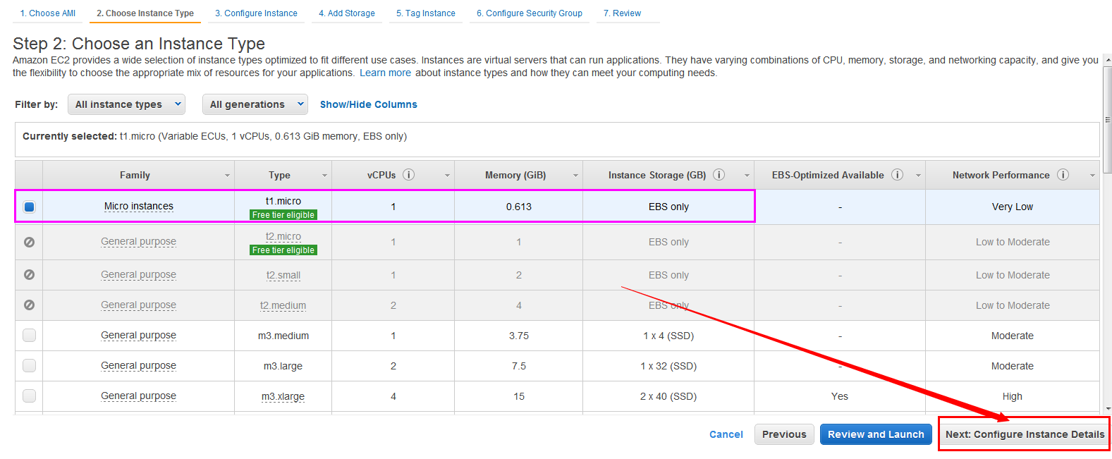Image resolution: width=1112 pixels, height=459 pixels.
Task: Click the Yes EBS-optimized cell
Action: click(840, 396)
